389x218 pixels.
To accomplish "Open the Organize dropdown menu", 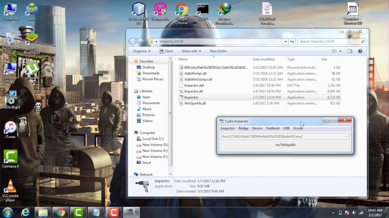I will pyautogui.click(x=142, y=51).
